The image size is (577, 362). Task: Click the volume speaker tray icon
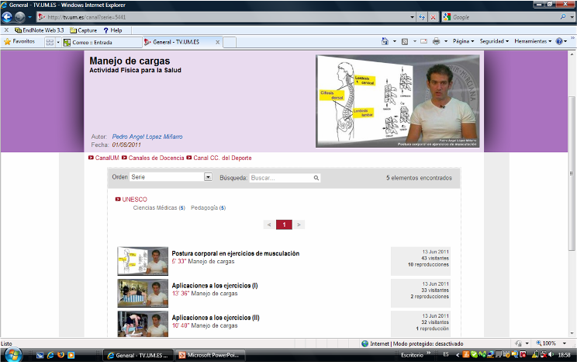pyautogui.click(x=551, y=355)
